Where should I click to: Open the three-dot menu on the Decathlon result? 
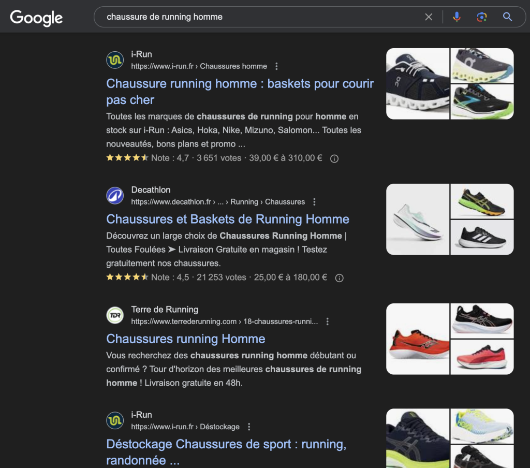(314, 202)
